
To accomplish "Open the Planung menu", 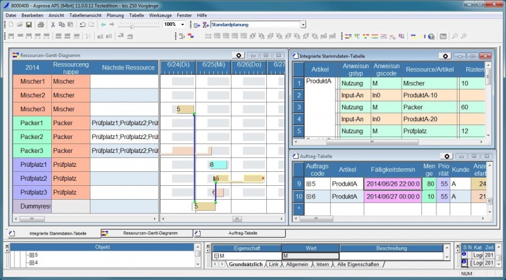I will [x=114, y=15].
